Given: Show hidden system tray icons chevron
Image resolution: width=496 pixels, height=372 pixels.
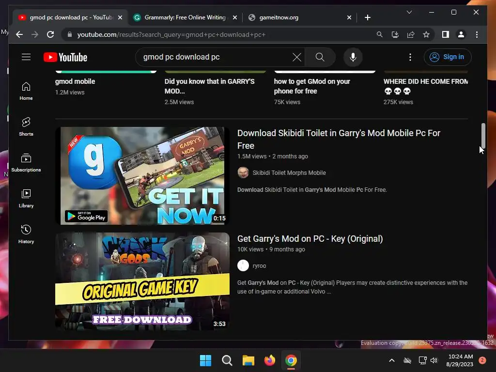Looking at the screenshot, I should pyautogui.click(x=391, y=360).
